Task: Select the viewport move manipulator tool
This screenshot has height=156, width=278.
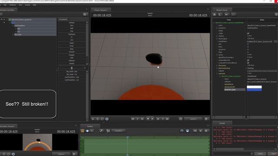Action: (x=97, y=119)
